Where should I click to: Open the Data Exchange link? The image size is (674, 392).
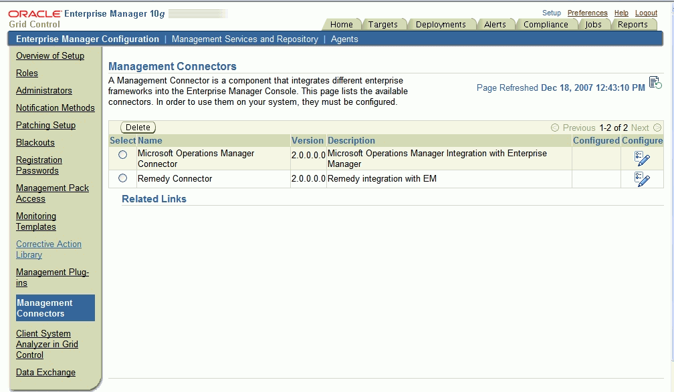45,372
